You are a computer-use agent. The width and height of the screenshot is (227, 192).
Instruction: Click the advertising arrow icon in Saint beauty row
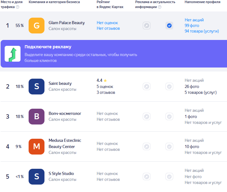(x=147, y=86)
